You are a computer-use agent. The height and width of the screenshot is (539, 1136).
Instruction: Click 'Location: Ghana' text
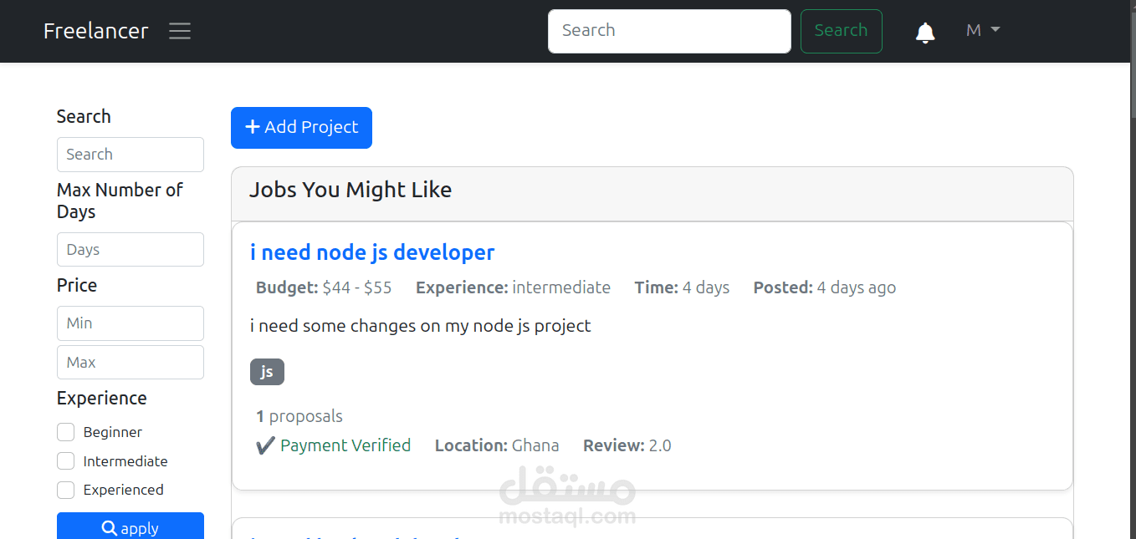[x=497, y=445]
